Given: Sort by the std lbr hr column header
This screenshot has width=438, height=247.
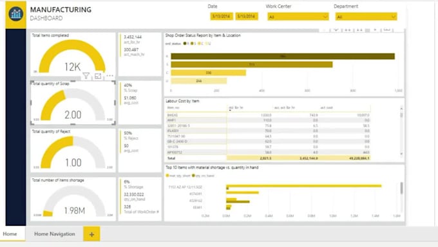Looking at the screenshot, I should pyautogui.click(x=236, y=107).
